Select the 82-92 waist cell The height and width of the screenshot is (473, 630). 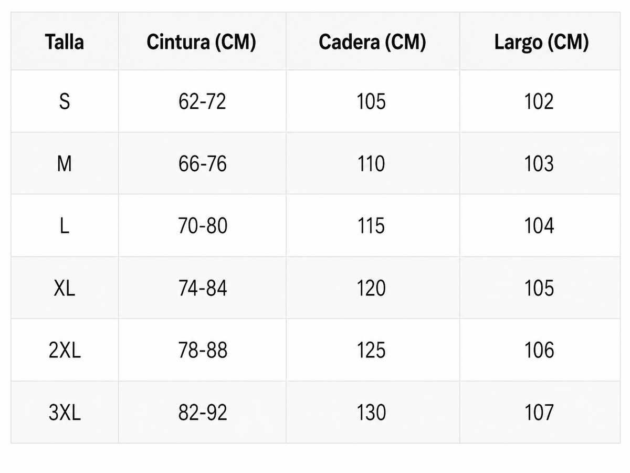(x=202, y=413)
